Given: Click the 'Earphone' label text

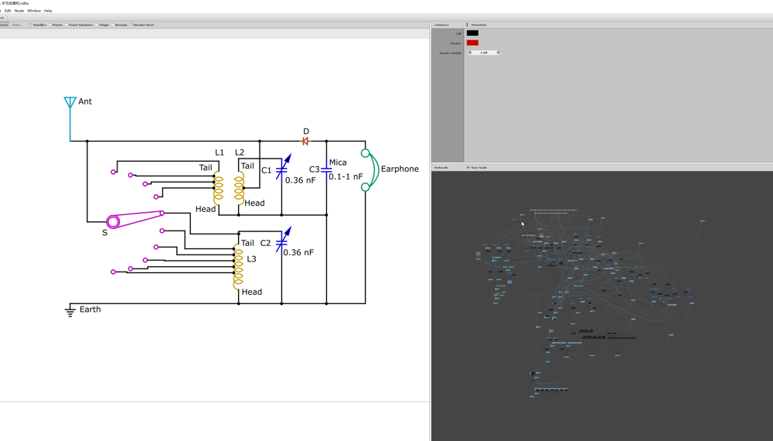Looking at the screenshot, I should 400,169.
